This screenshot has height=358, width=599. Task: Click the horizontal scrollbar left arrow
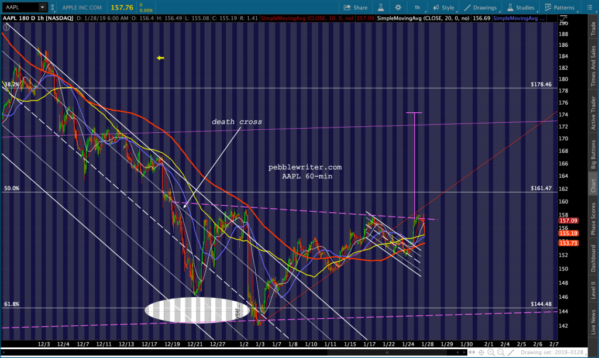point(4,352)
